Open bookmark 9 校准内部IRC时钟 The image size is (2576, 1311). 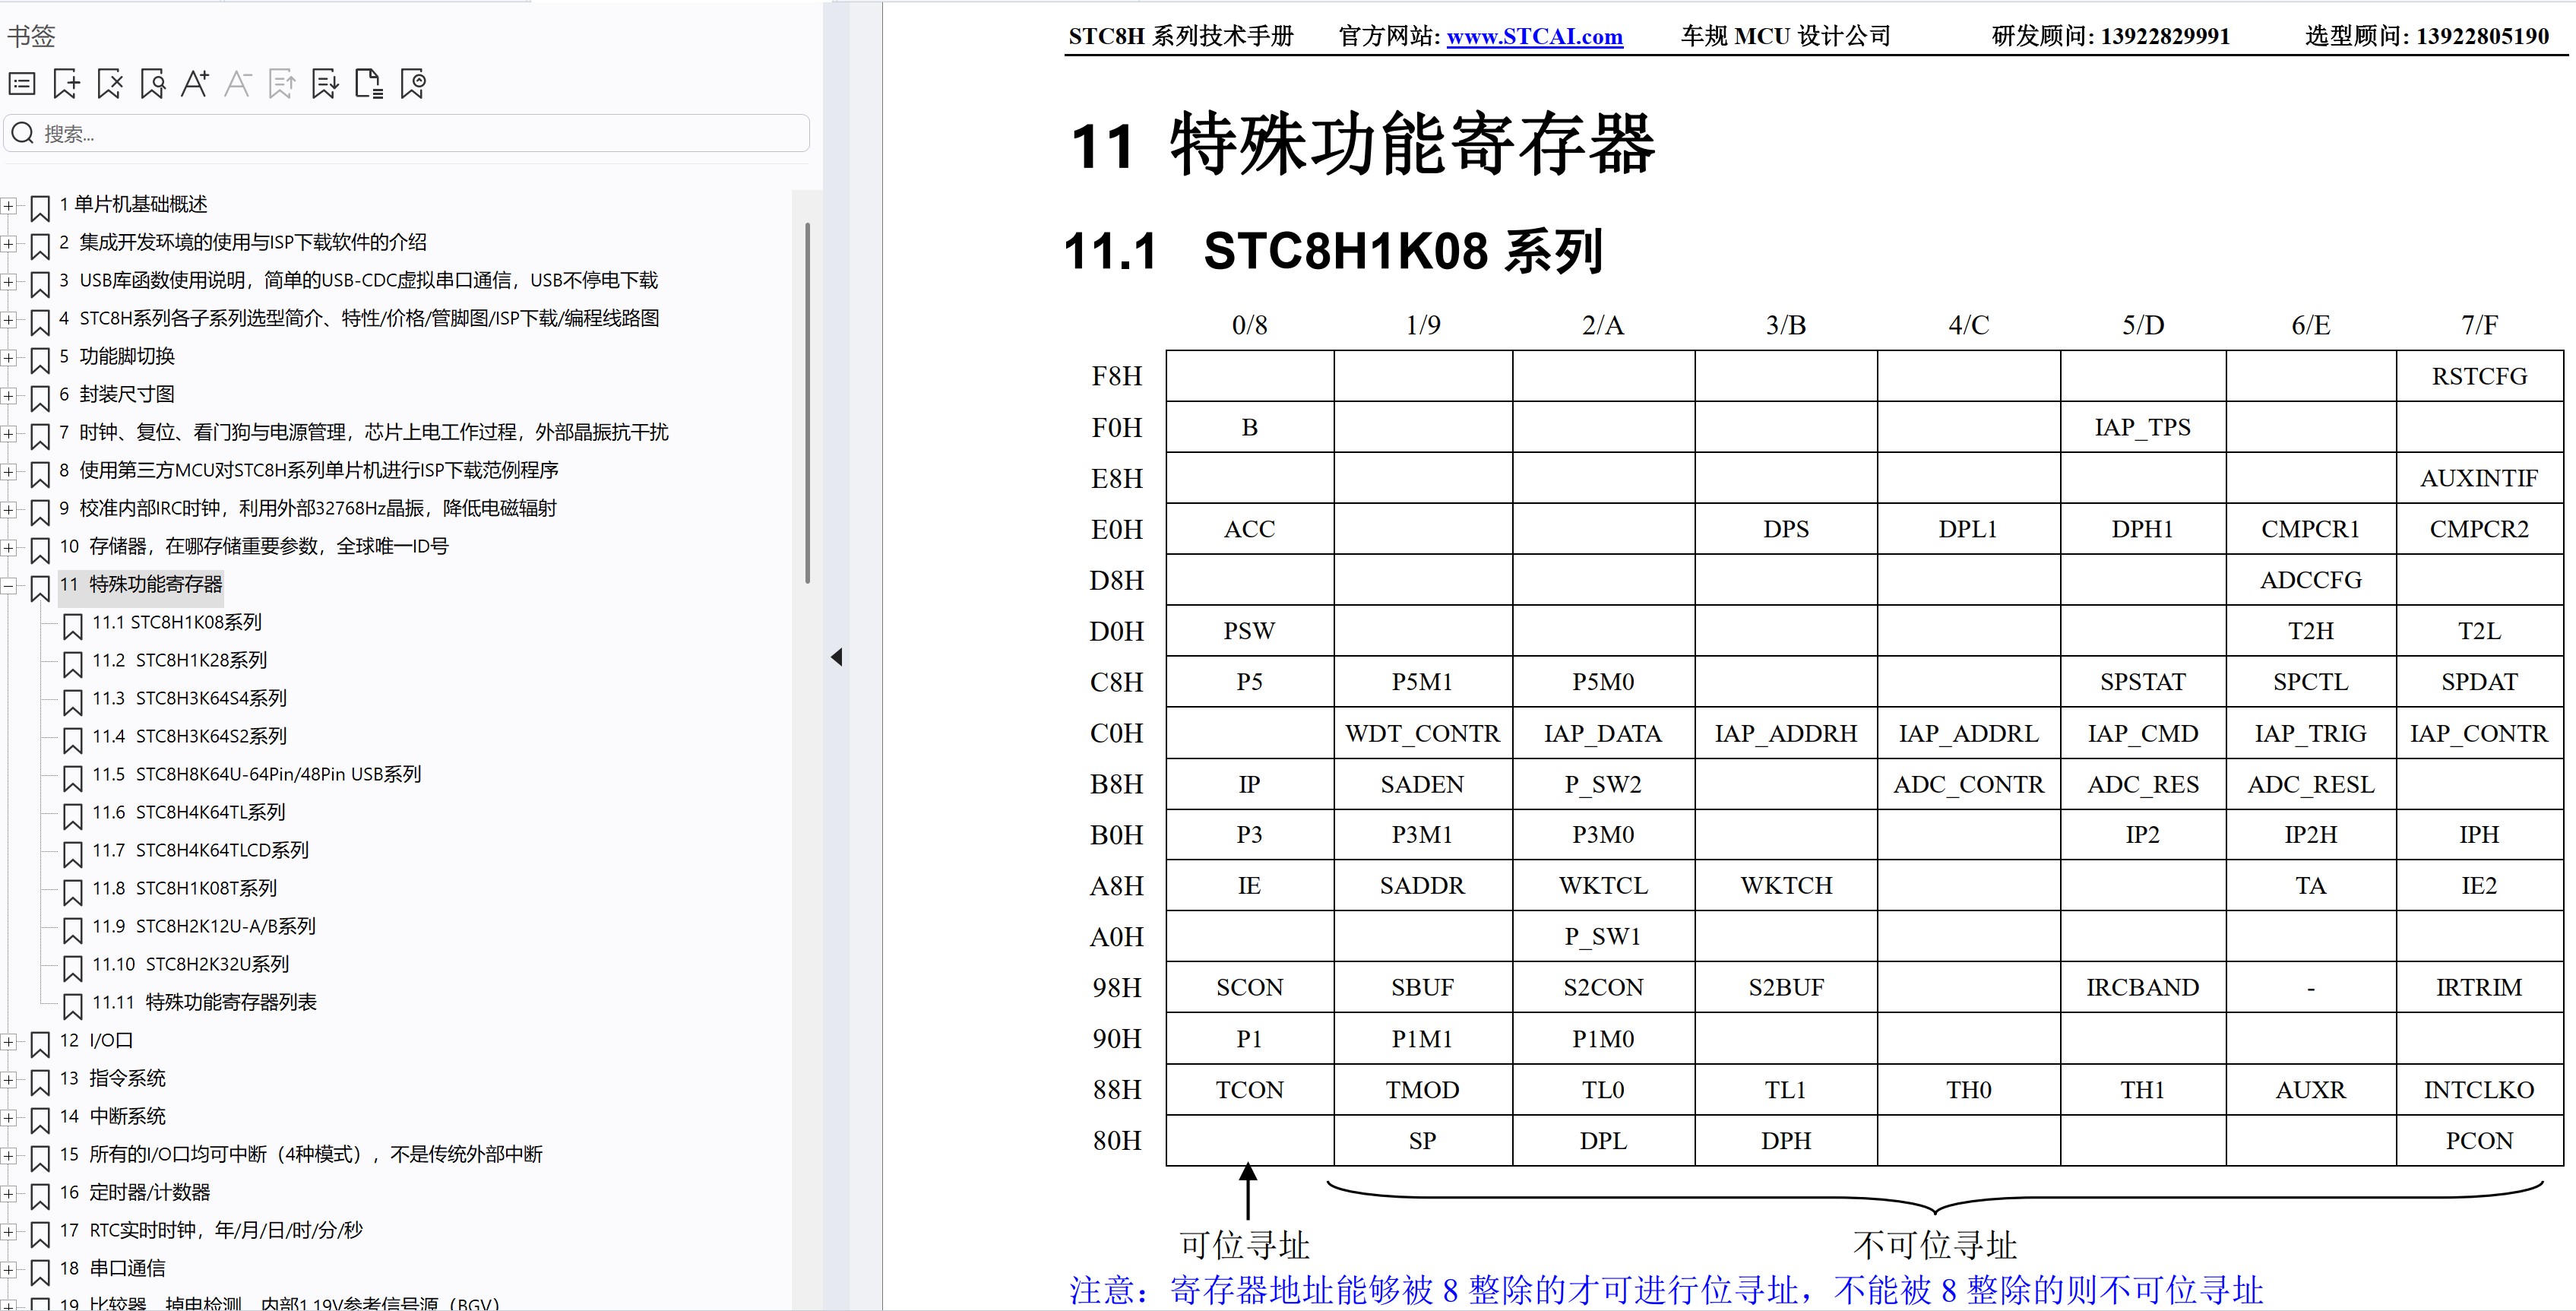coord(308,508)
